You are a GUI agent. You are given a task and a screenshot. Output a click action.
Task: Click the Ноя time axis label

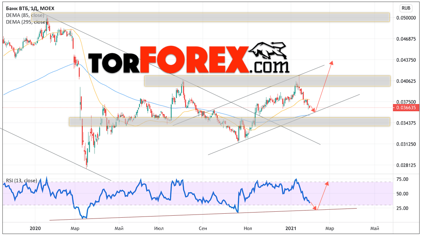pos(248,228)
